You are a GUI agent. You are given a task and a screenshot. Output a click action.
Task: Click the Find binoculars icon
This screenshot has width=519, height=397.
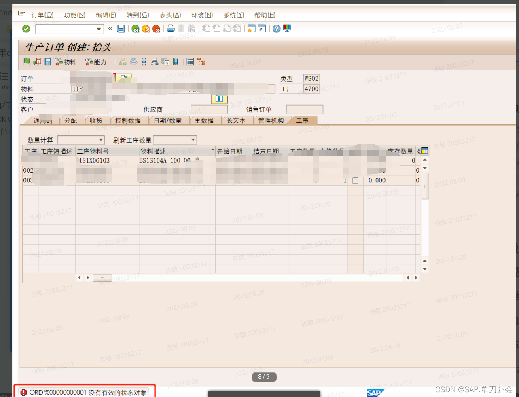point(181,29)
